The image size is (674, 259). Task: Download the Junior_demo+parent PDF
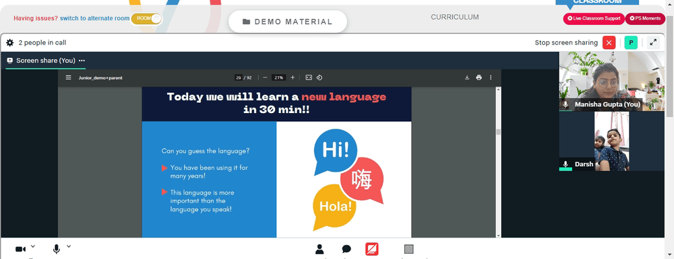[x=467, y=77]
